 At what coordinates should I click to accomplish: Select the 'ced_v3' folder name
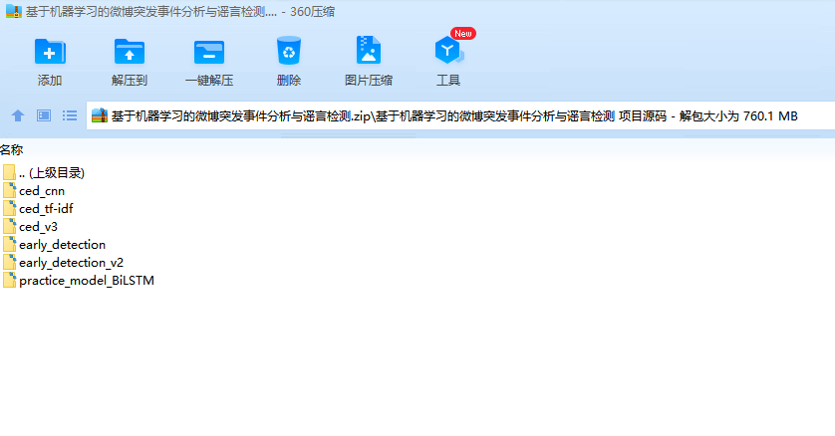pos(38,227)
